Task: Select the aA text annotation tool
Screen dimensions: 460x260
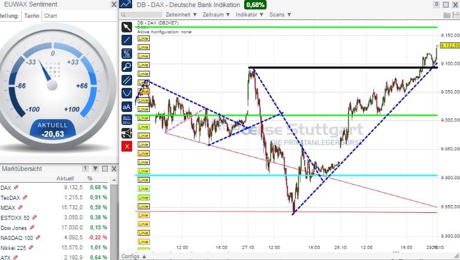Action: (127, 107)
